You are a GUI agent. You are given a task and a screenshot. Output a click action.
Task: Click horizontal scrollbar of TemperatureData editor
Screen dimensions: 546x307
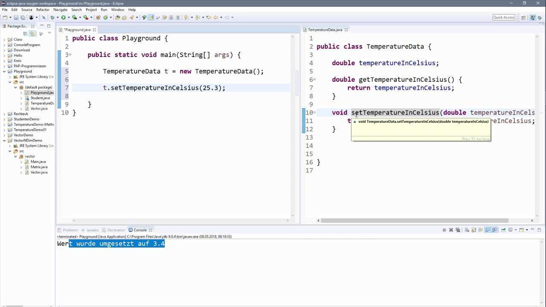click(414, 220)
